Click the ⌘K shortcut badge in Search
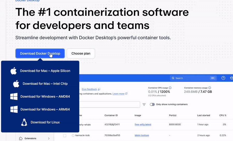Screen dimensions: 233x141 213,78
